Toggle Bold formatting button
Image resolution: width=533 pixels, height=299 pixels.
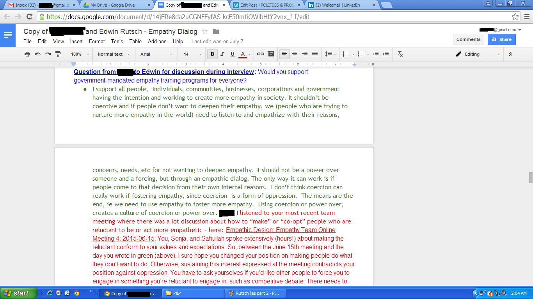tap(212, 54)
